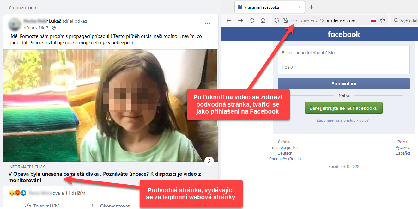Click the E-mail nebo telefonní číslo field
The image size is (418, 209).
click(344, 53)
